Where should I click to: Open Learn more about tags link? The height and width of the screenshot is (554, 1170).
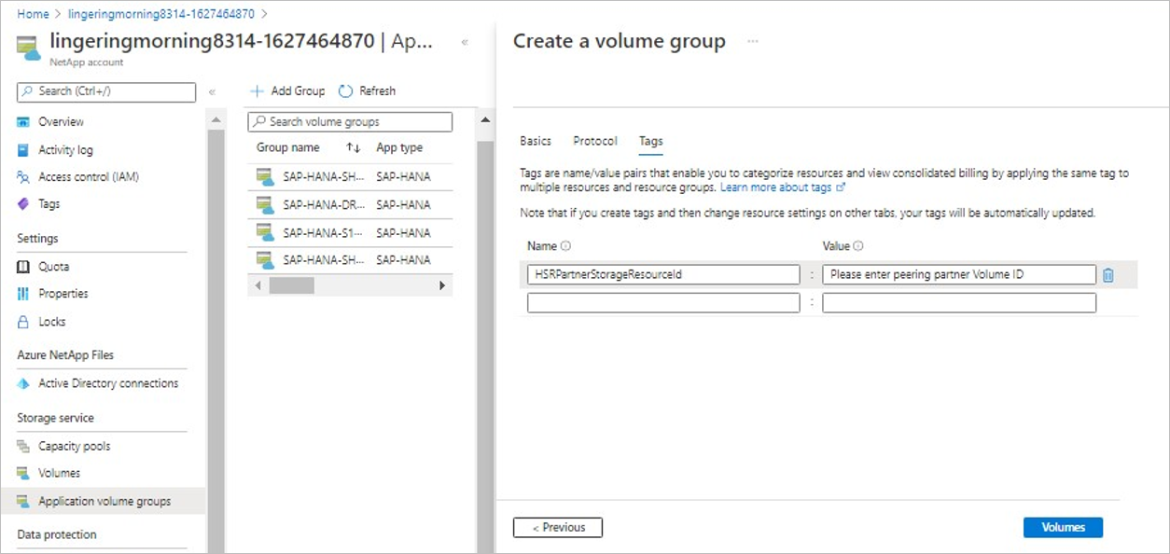[782, 187]
